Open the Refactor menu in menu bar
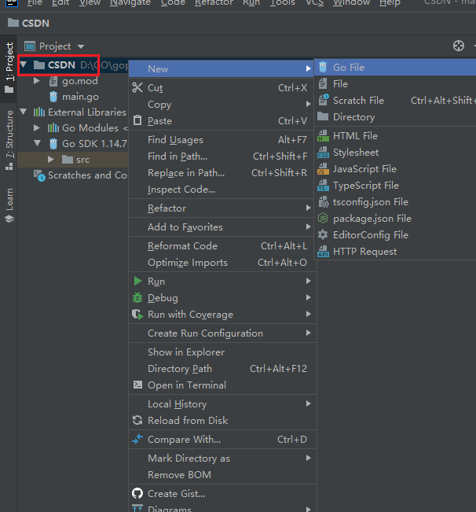Screen dimensions: 476x512 tap(214, 3)
